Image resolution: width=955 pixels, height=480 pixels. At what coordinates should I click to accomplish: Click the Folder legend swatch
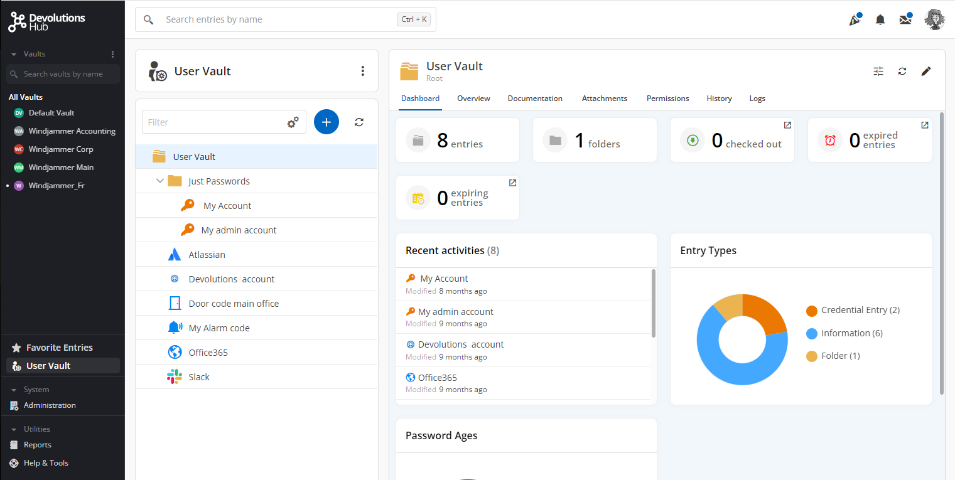[812, 356]
